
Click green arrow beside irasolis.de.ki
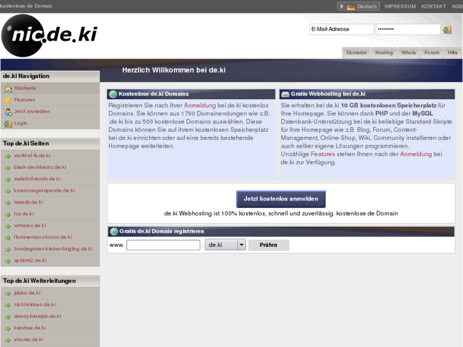point(8,202)
